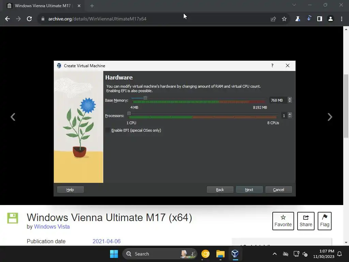Click the taskbar Search box
The image size is (349, 262).
coord(160,254)
